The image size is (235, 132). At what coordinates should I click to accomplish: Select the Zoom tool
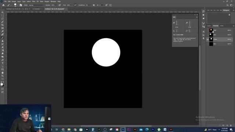point(3,76)
